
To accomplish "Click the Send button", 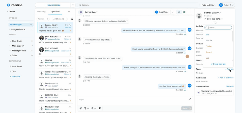I will point(185,109).
